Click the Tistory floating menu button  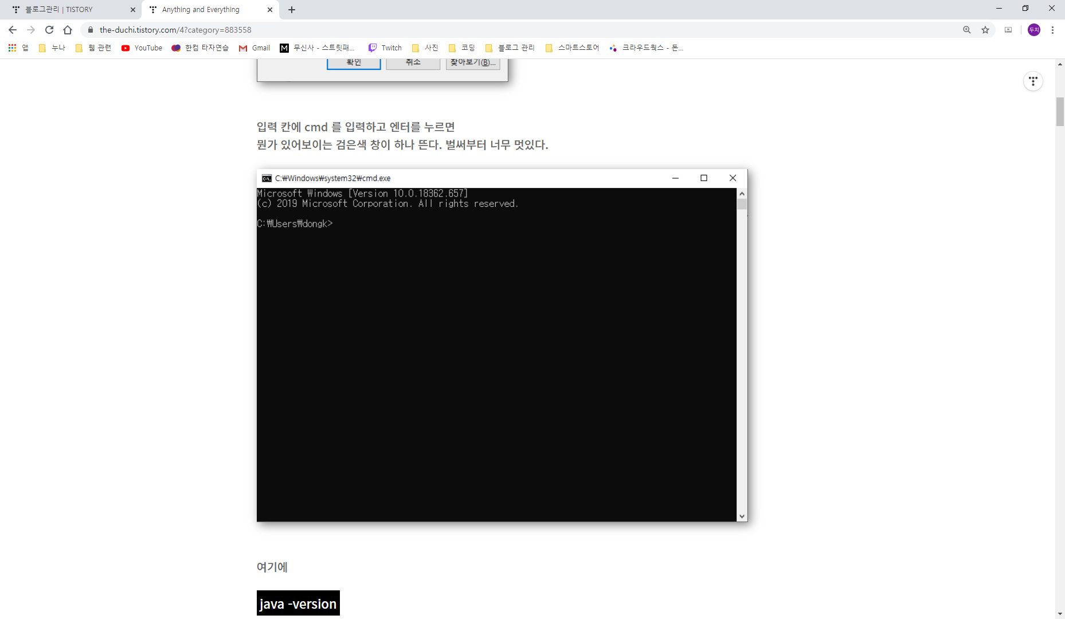1033,81
